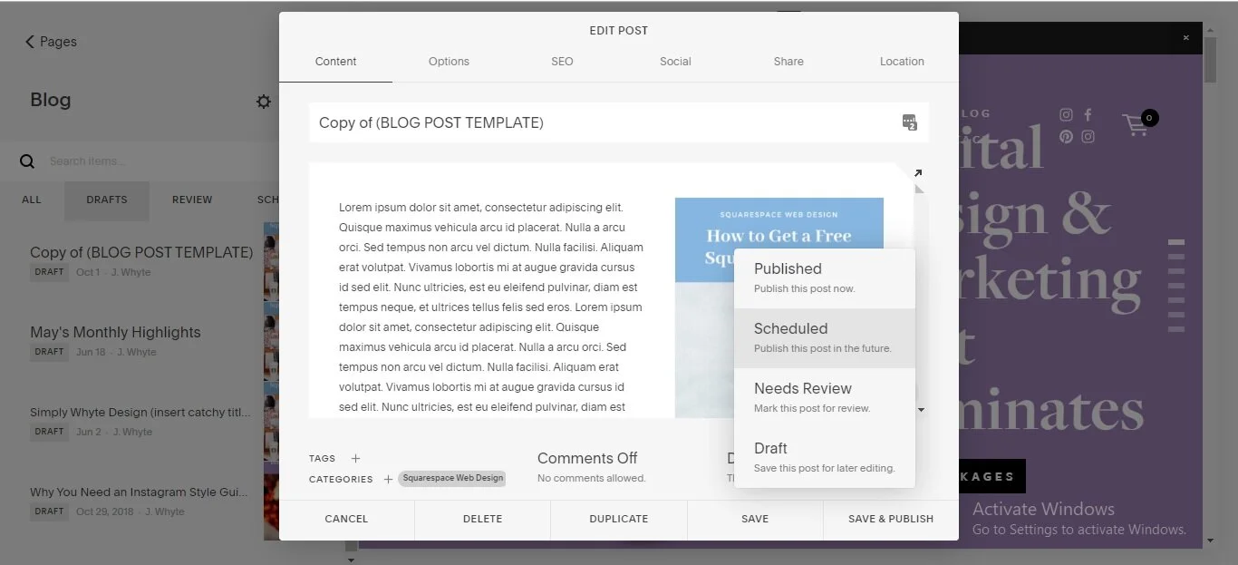The height and width of the screenshot is (565, 1238).
Task: Click the post title input field
Action: coord(619,122)
